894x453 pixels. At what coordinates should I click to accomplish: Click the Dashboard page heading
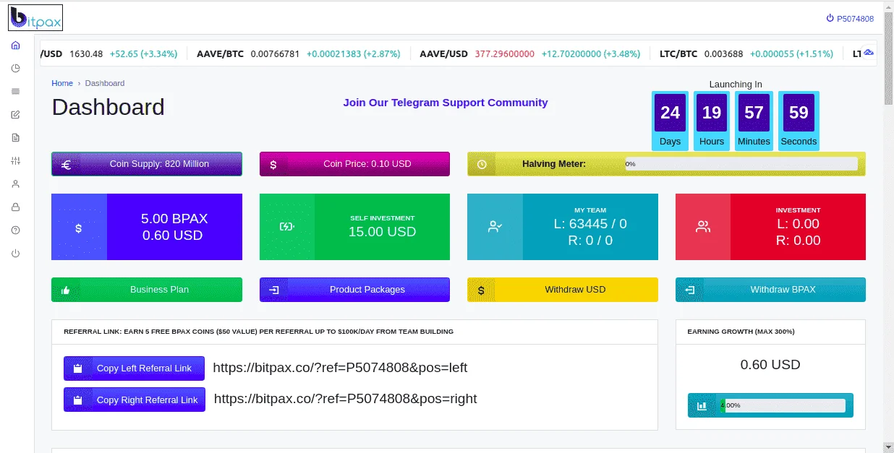pyautogui.click(x=108, y=107)
